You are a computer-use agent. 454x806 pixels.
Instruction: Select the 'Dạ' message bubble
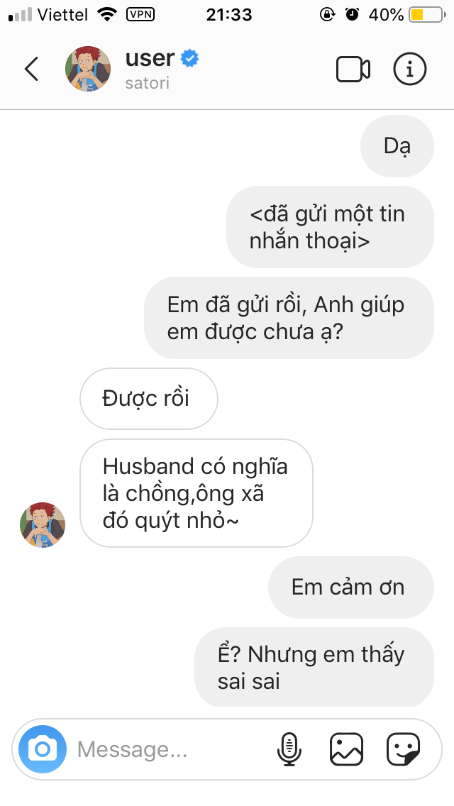[x=397, y=146]
